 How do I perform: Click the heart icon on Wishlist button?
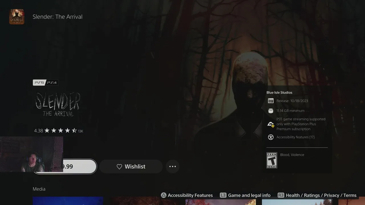[x=119, y=167]
